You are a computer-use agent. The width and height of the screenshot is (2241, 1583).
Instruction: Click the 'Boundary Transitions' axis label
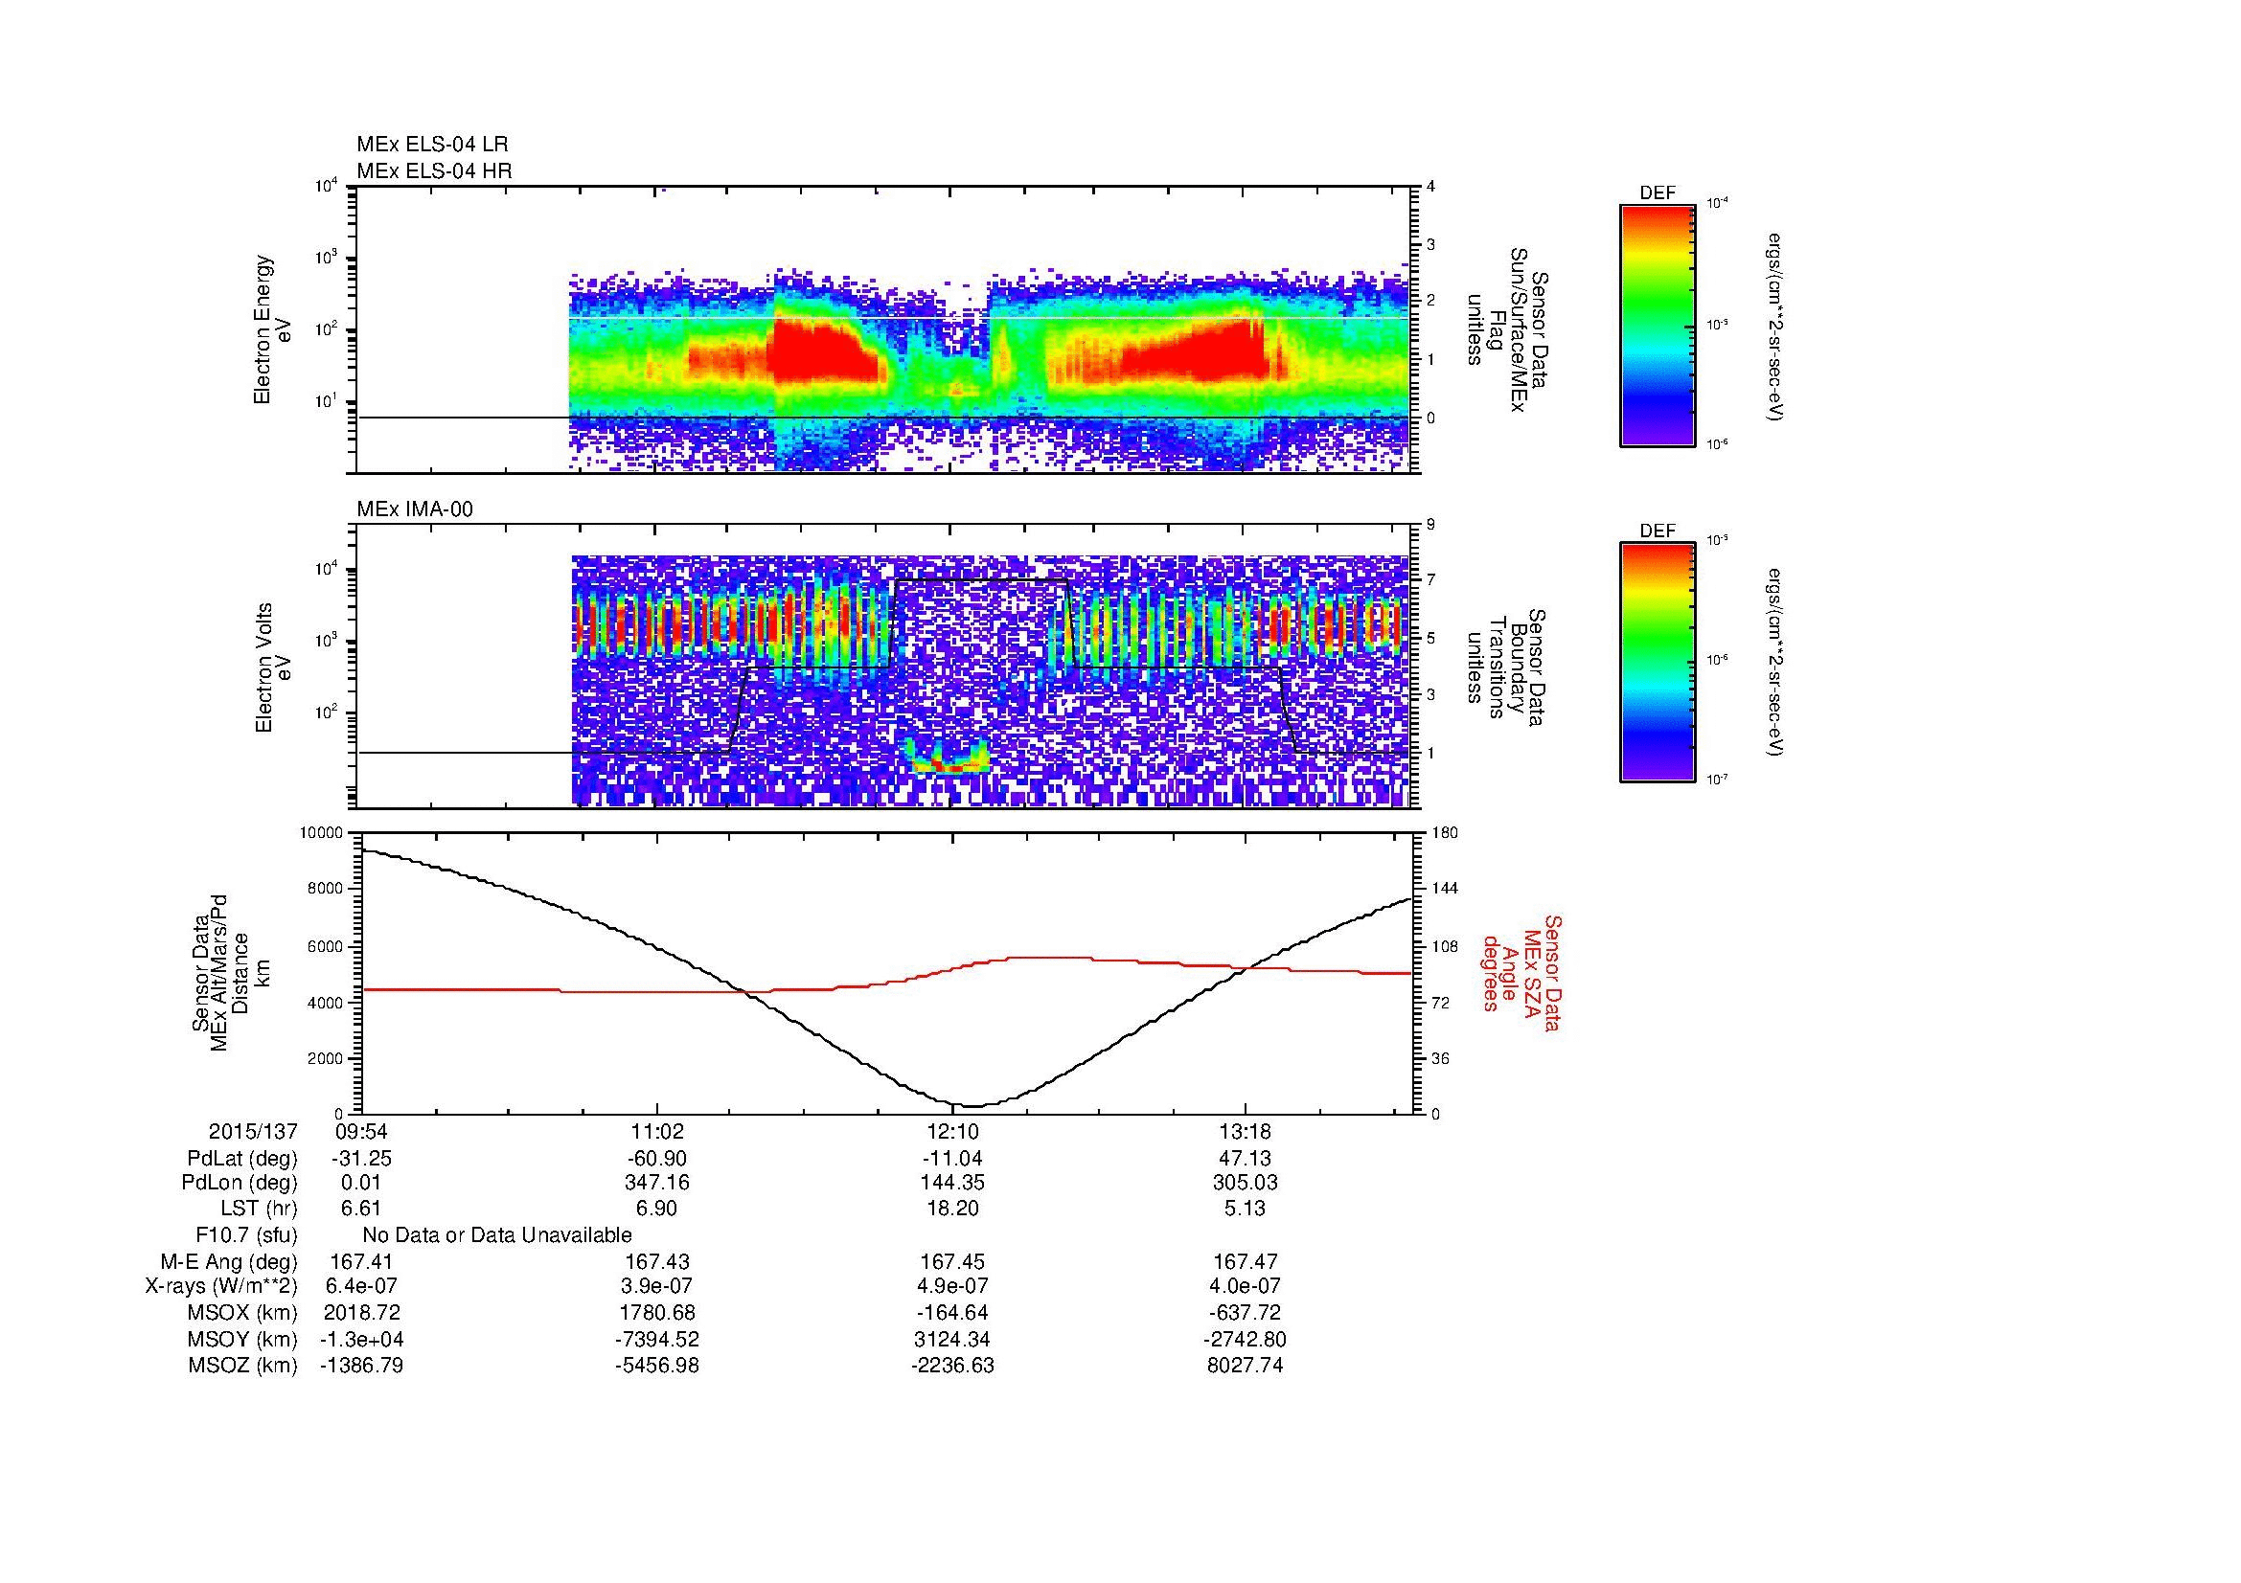(x=1508, y=667)
